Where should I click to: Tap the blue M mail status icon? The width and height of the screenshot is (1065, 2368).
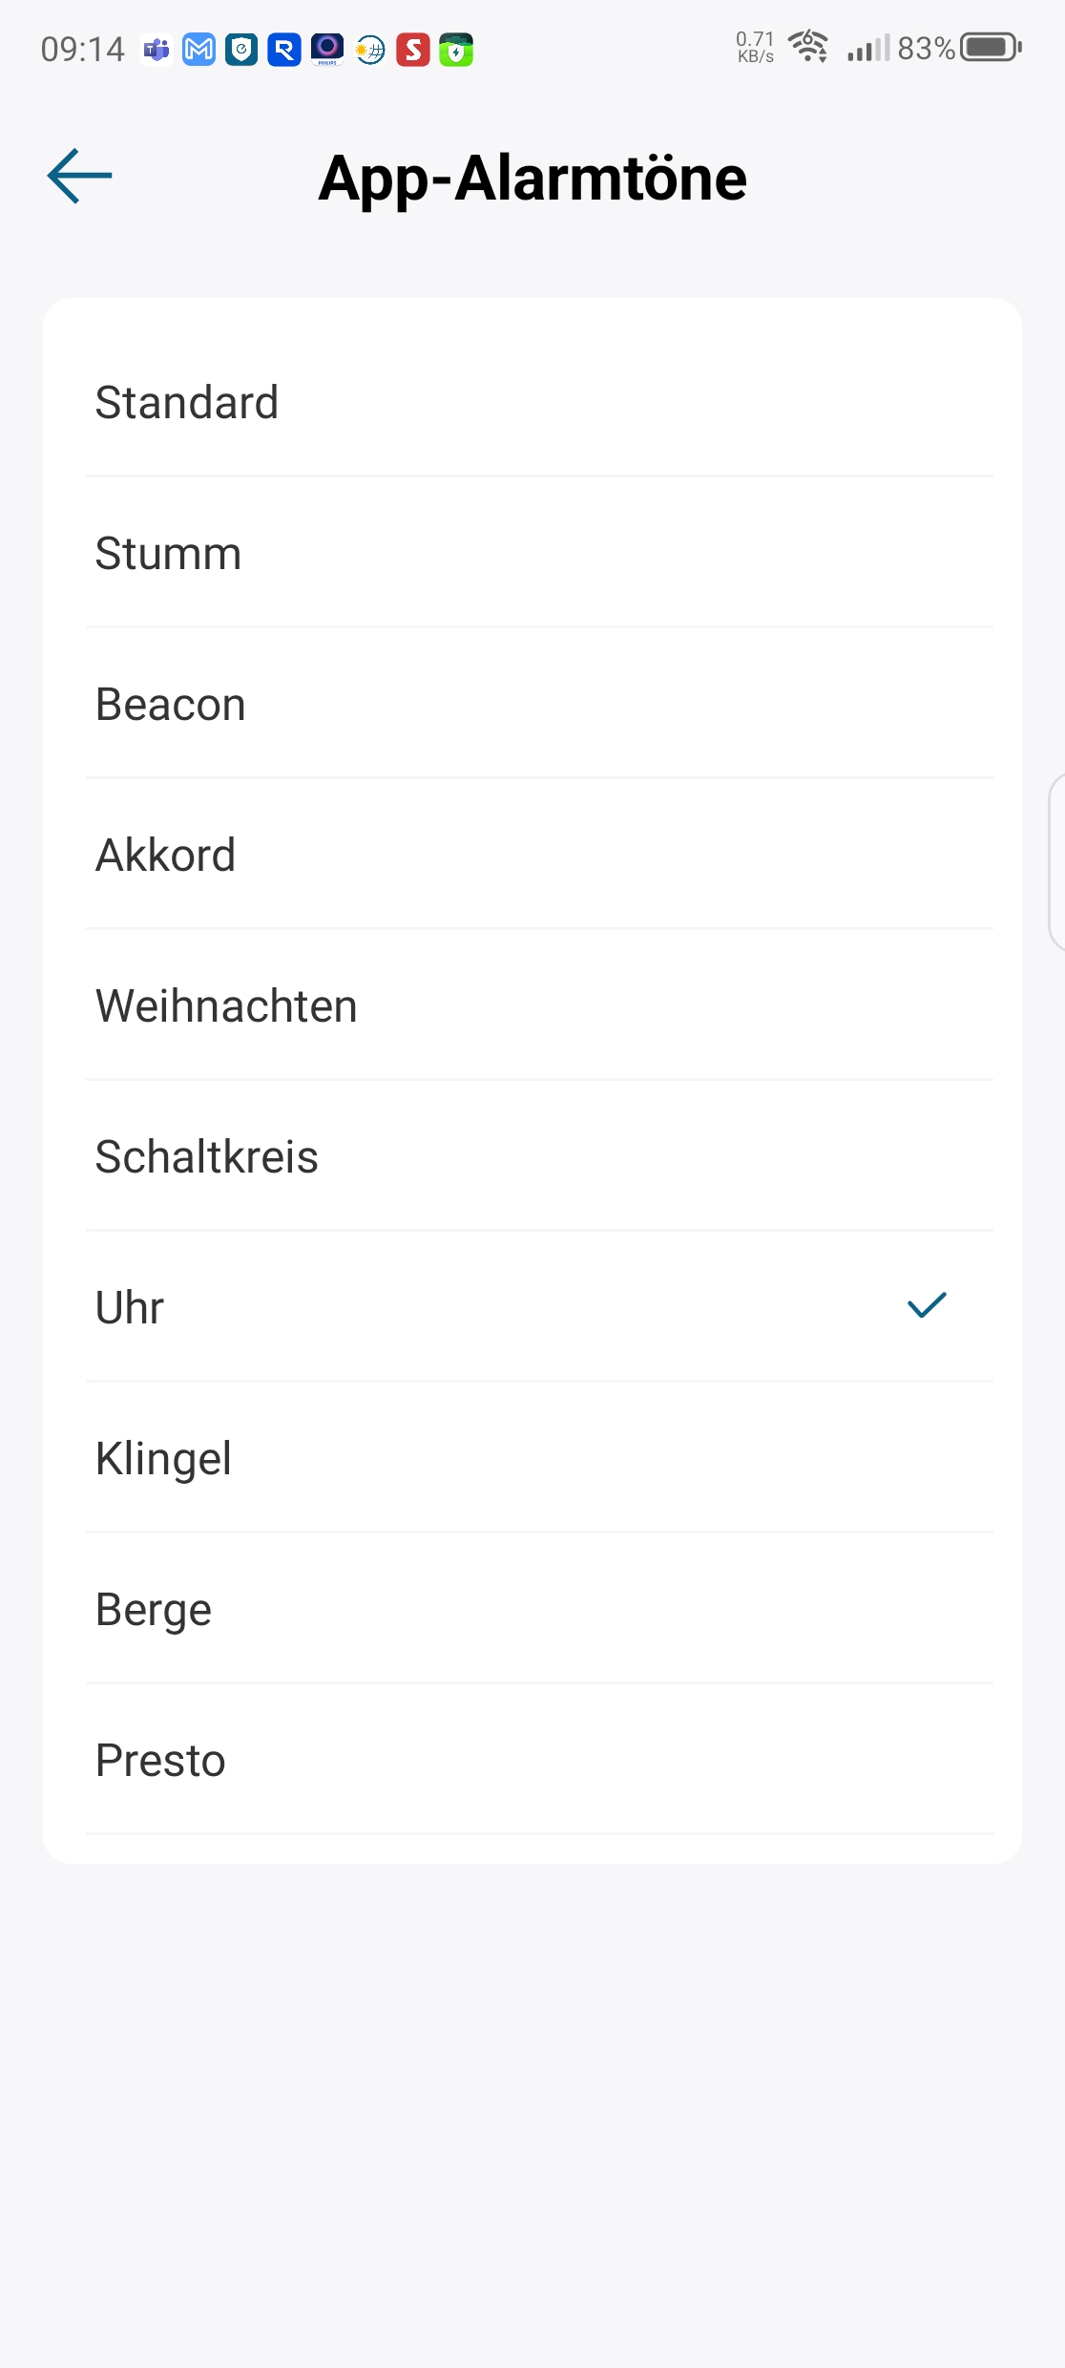[x=198, y=49]
